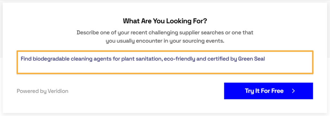
Task: Click the you usually encounter description line
Action: [165, 41]
